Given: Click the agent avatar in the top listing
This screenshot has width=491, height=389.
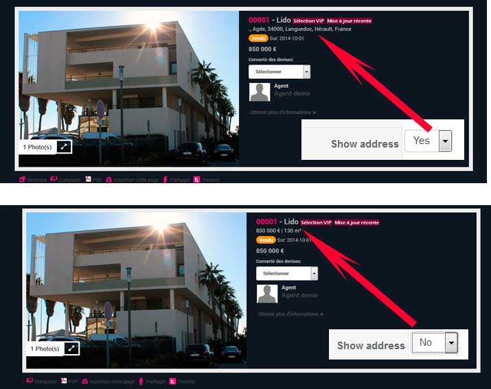Looking at the screenshot, I should point(260,92).
